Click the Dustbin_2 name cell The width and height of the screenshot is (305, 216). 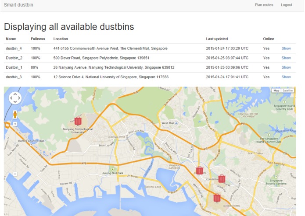tap(14, 58)
